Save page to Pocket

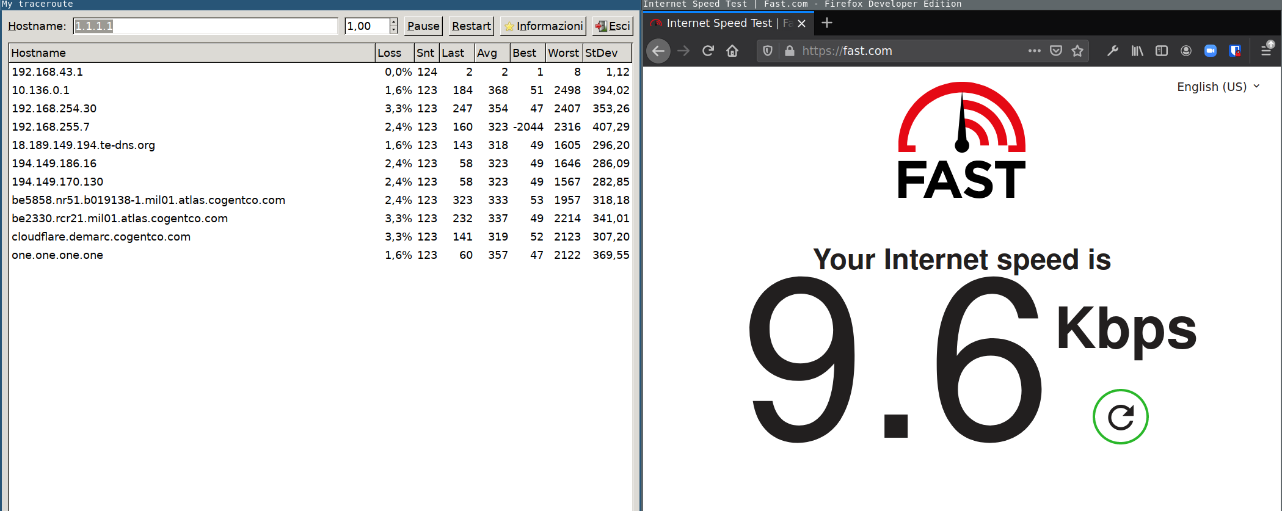coord(1056,51)
